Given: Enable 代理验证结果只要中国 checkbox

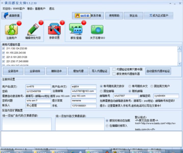Looking at the screenshot, I should (114, 69).
